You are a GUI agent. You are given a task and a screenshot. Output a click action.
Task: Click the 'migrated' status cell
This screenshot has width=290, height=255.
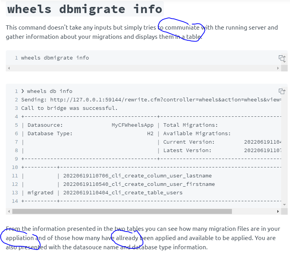click(40, 192)
